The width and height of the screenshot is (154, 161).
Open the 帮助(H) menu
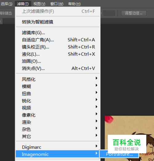(x=74, y=4)
